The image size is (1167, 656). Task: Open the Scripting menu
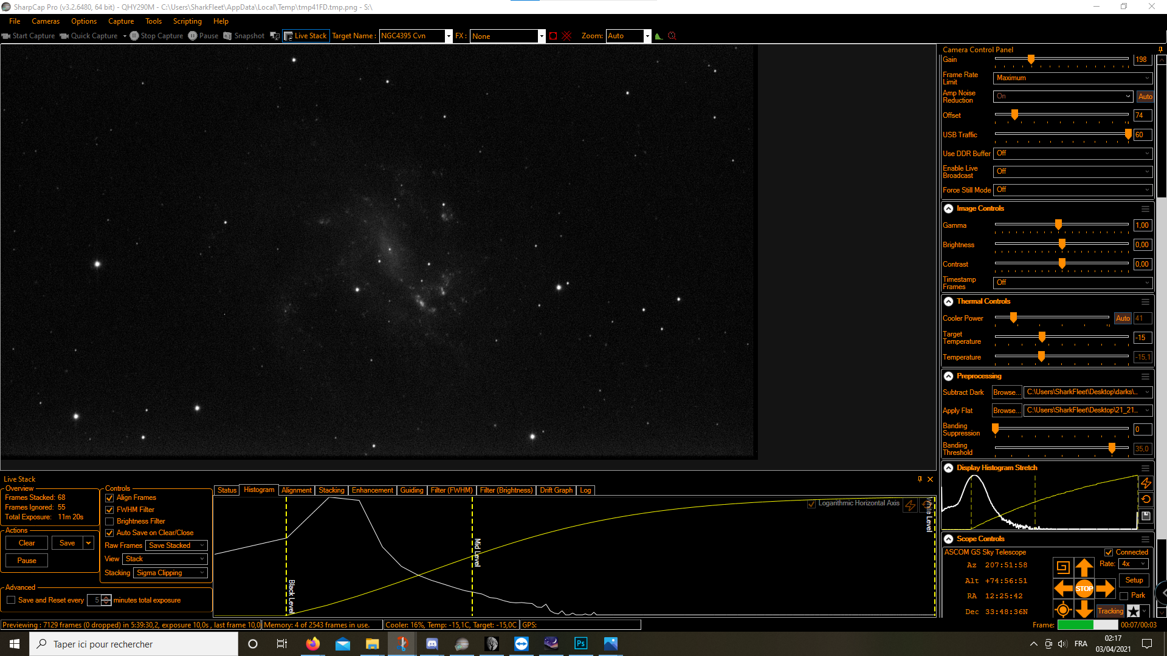pyautogui.click(x=187, y=21)
